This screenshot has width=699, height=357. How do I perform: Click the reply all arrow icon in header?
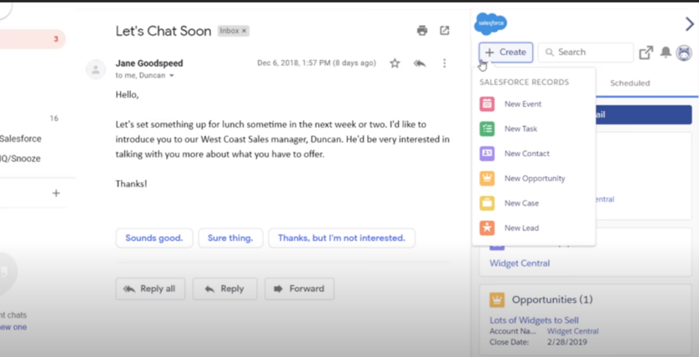tap(420, 63)
